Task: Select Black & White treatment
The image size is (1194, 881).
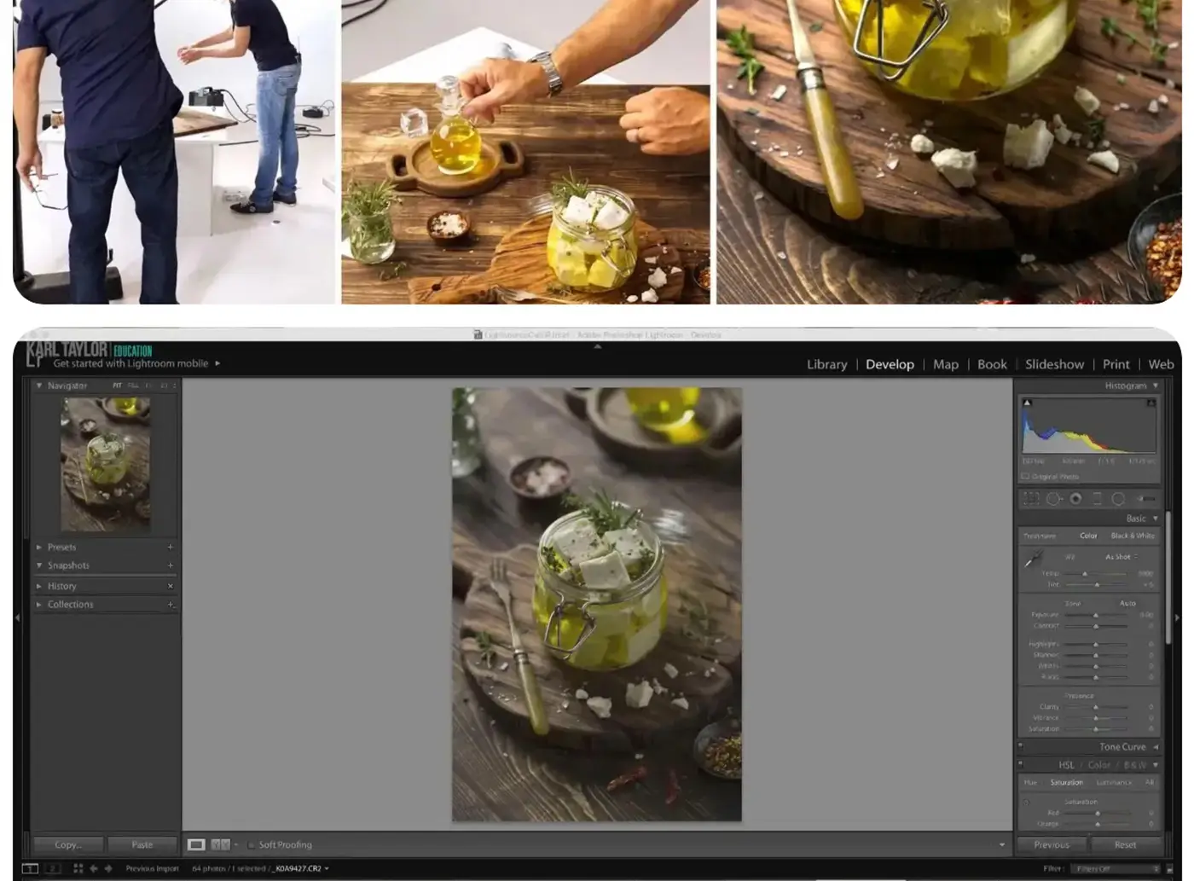Action: coord(1133,536)
